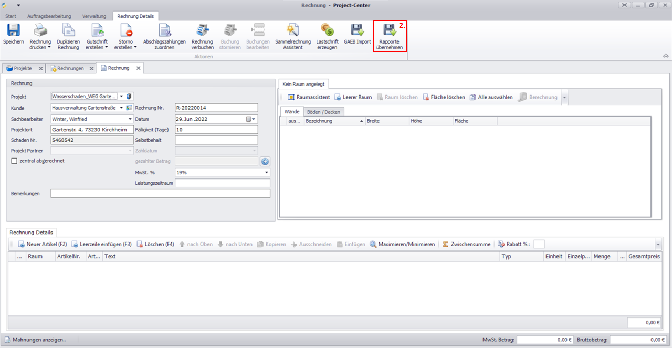Toggle the zentral abgerechnet checkbox
This screenshot has width=672, height=348.
pos(14,161)
